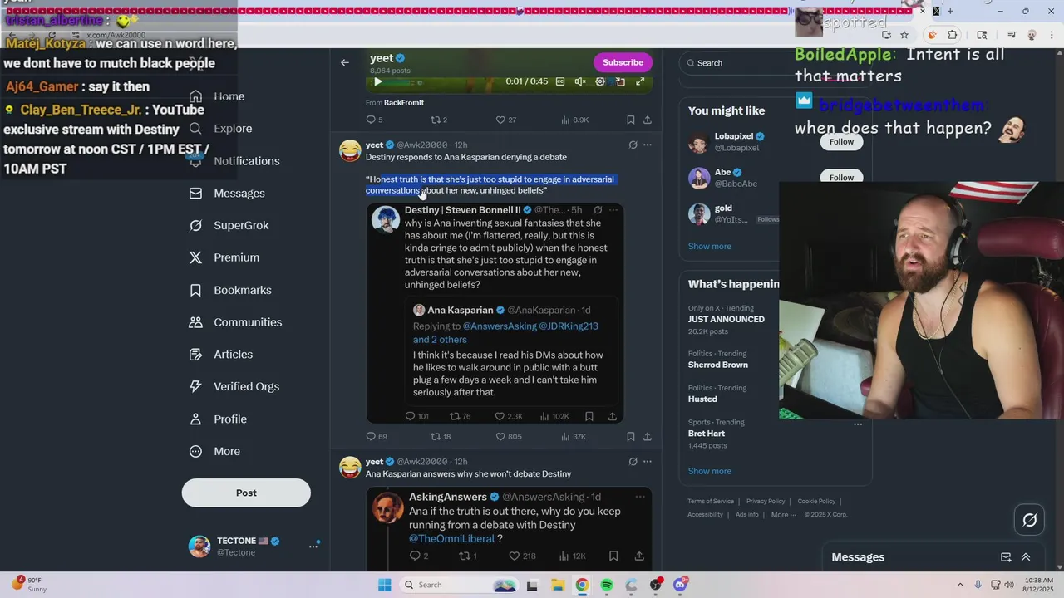1064x598 pixels.
Task: Like the quoted tweet with 2.3K likes
Action: click(x=509, y=416)
